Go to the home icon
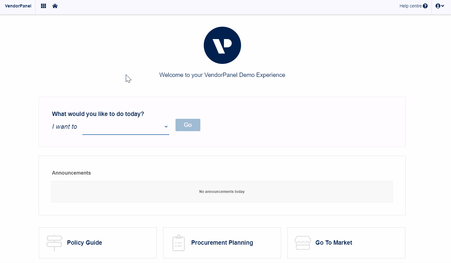The width and height of the screenshot is (451, 263). (x=55, y=6)
